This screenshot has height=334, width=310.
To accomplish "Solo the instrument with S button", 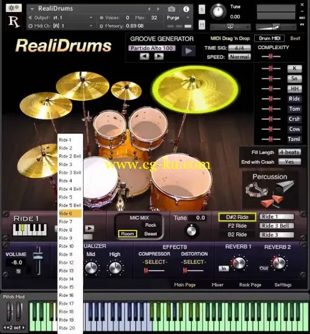I will [202, 9].
